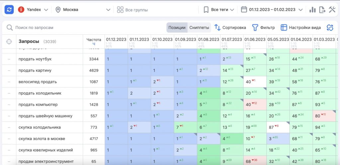The height and width of the screenshot is (165, 340).
Task: Toggle the dash marker for продать ноутбук
Action: [x=9, y=59]
